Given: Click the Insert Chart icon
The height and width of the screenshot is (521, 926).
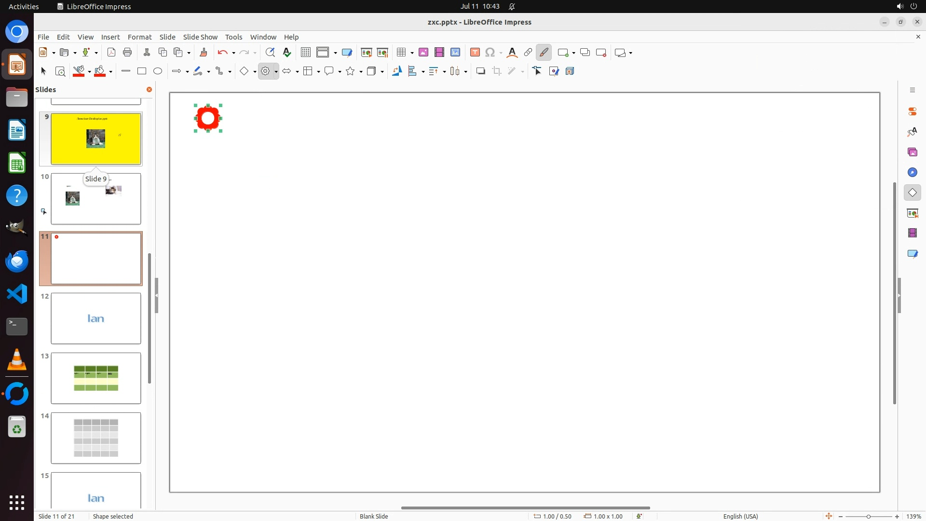Looking at the screenshot, I should pyautogui.click(x=455, y=53).
